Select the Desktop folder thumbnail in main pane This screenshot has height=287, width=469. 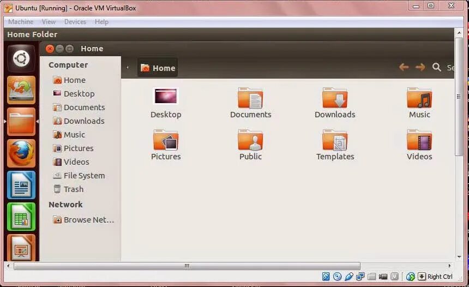(166, 96)
